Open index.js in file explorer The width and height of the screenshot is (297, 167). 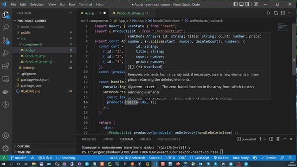29,68
